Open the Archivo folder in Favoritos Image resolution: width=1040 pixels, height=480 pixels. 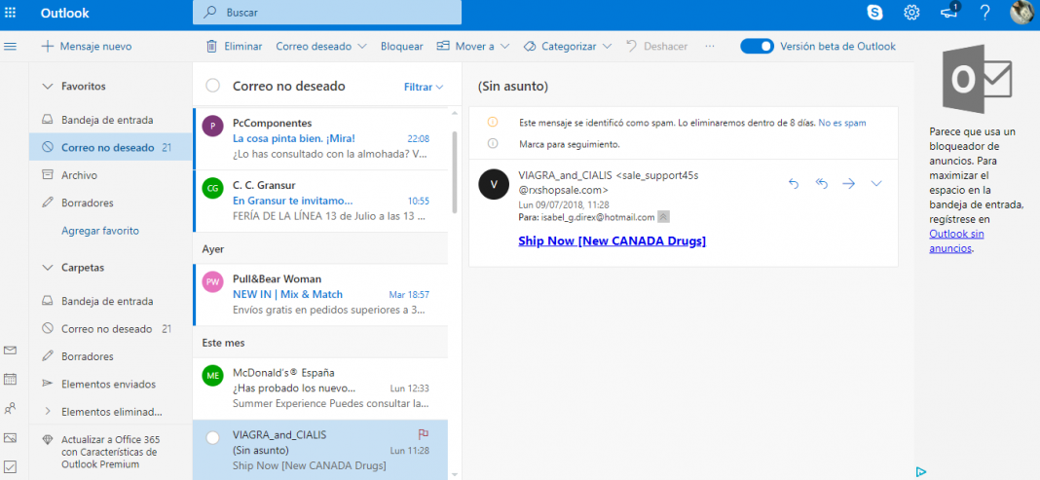(79, 175)
